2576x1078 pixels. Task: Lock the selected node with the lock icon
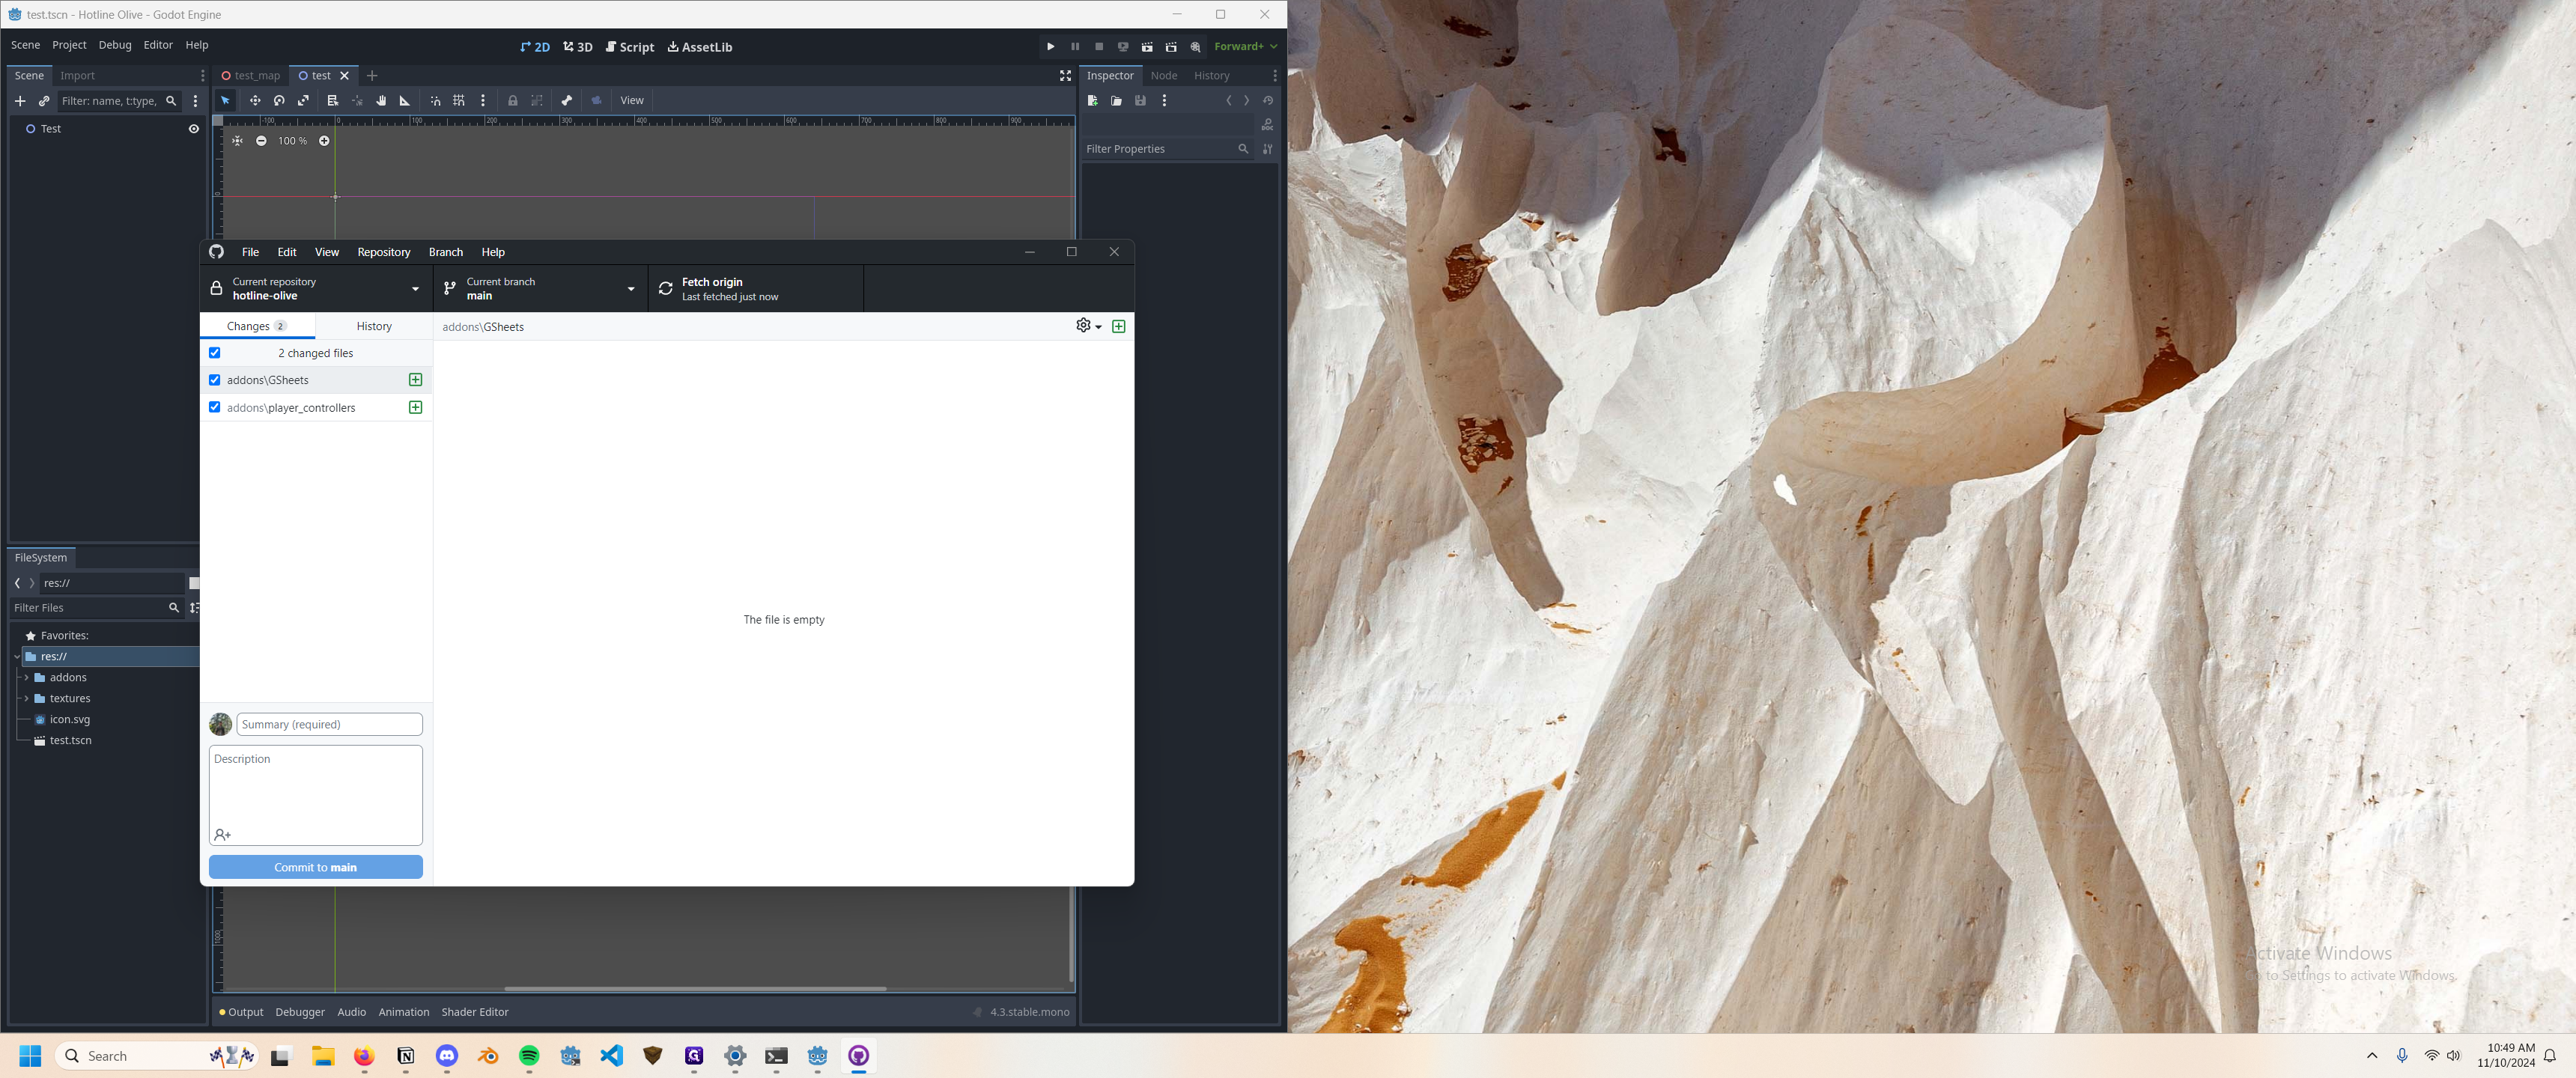pos(512,101)
